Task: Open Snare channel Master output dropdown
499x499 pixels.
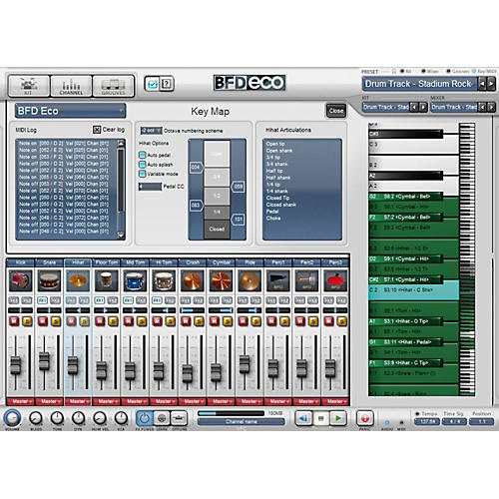Action: click(x=49, y=401)
